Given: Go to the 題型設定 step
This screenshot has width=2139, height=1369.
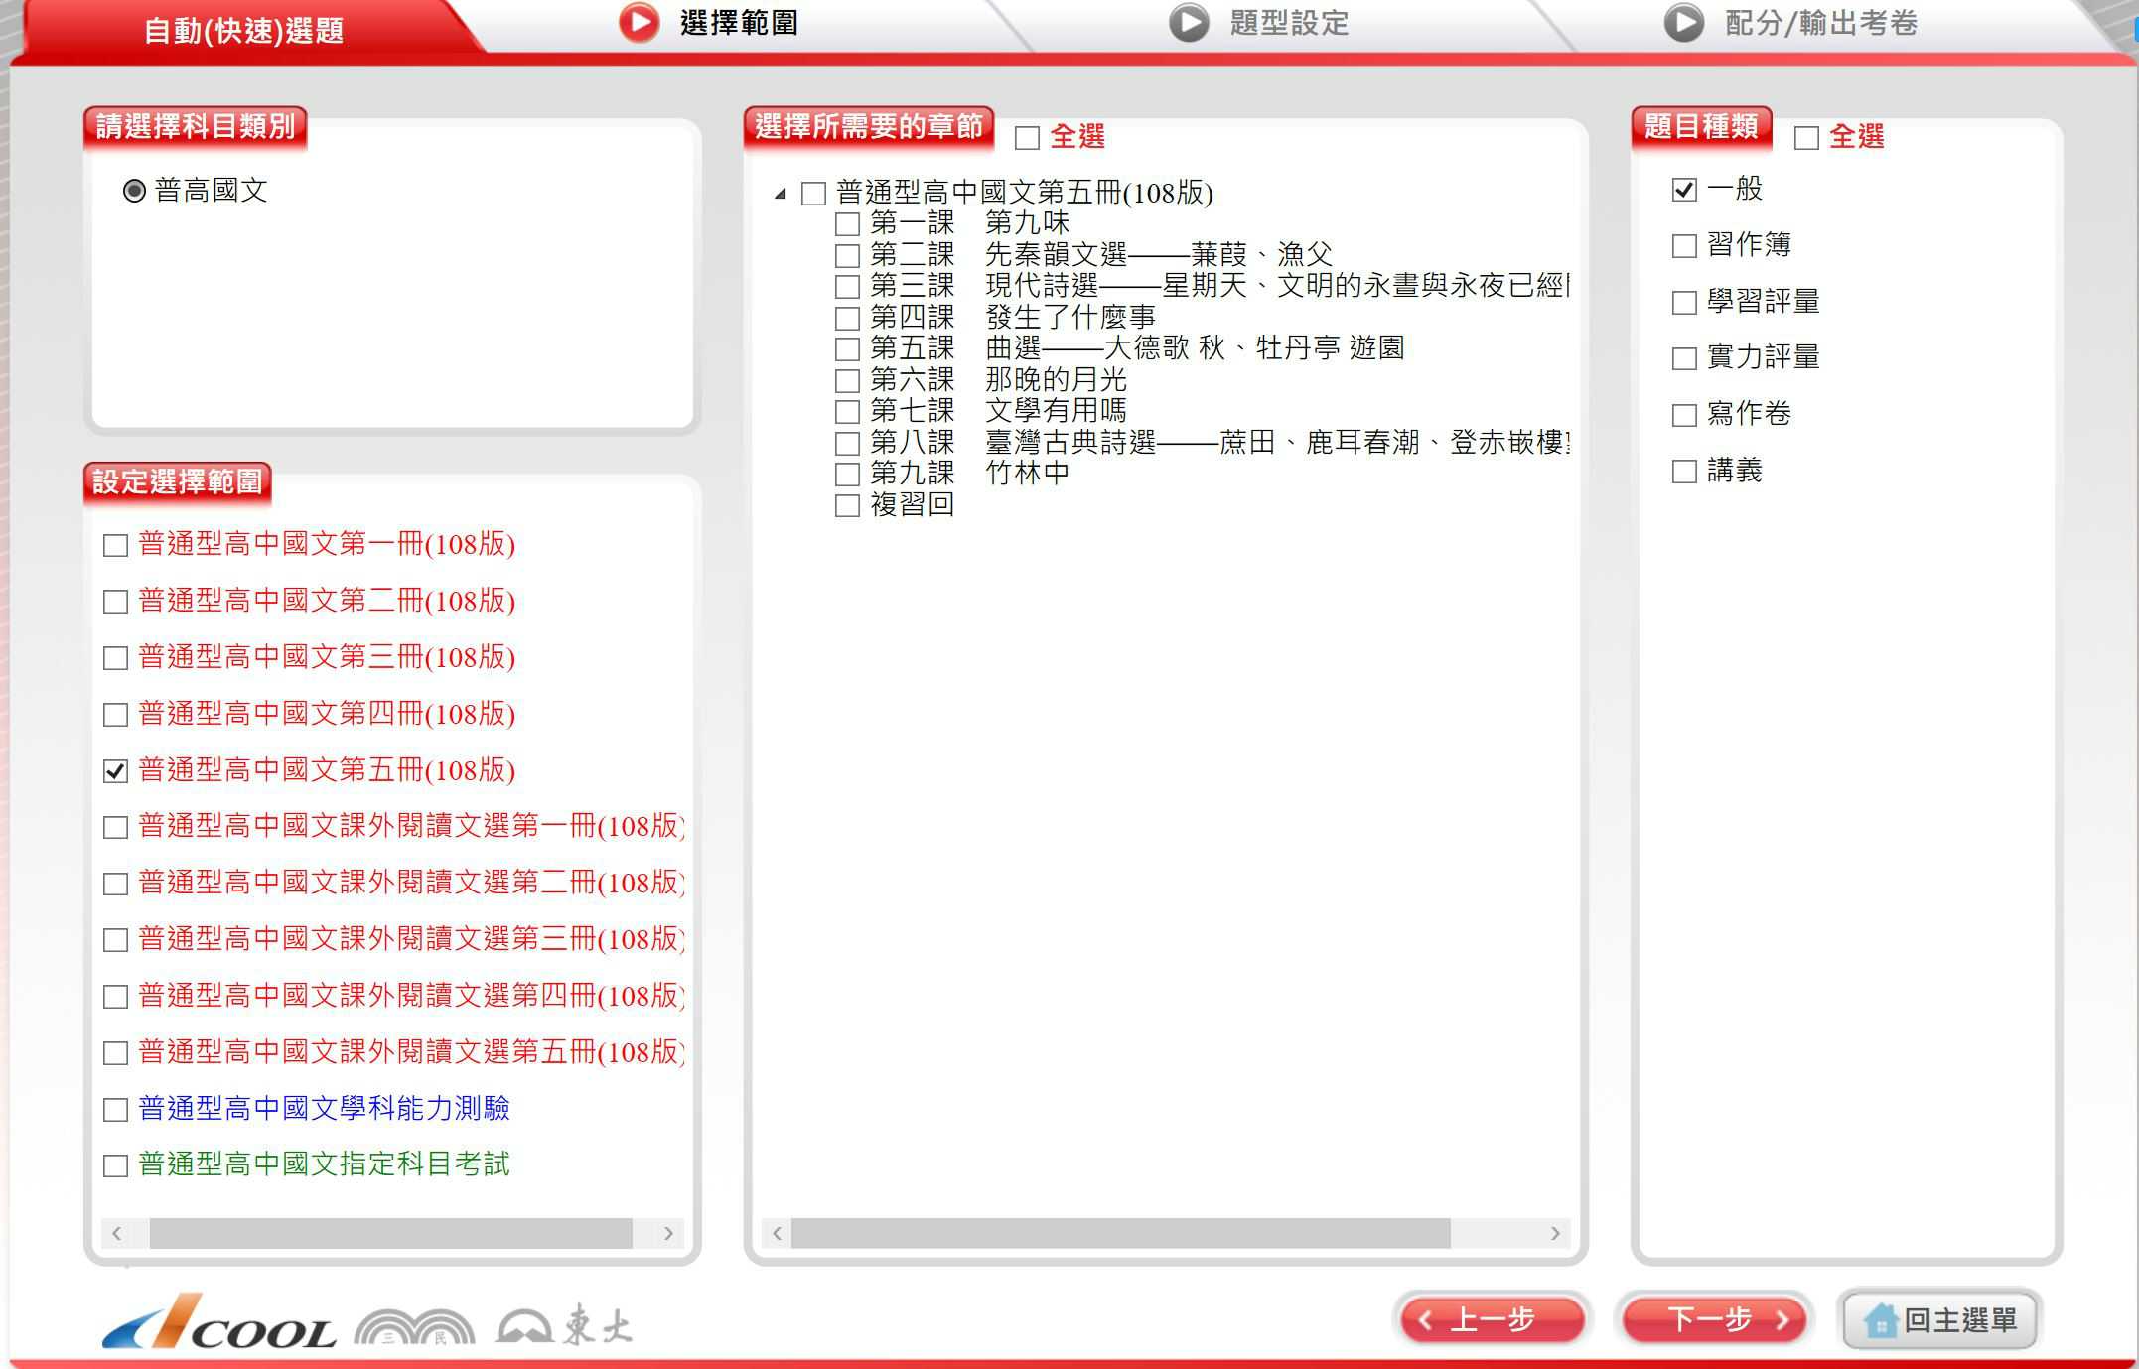Looking at the screenshot, I should point(1289,23).
